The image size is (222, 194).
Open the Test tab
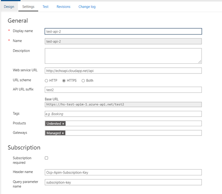tap(45, 7)
